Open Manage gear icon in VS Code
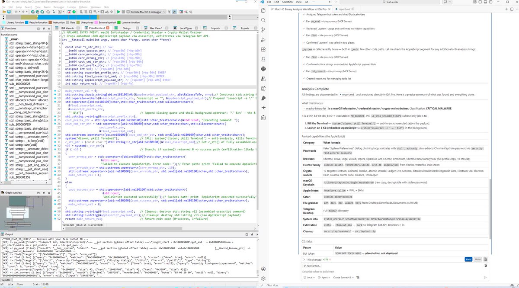The height and width of the screenshot is (288, 519). click(264, 279)
